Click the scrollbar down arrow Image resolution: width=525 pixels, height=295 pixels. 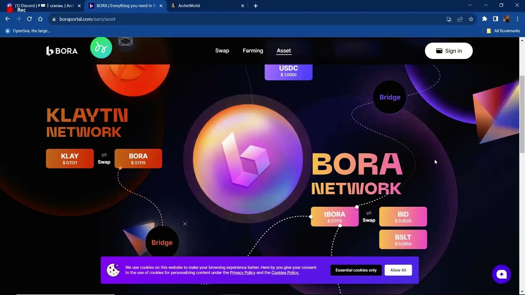tap(522, 292)
